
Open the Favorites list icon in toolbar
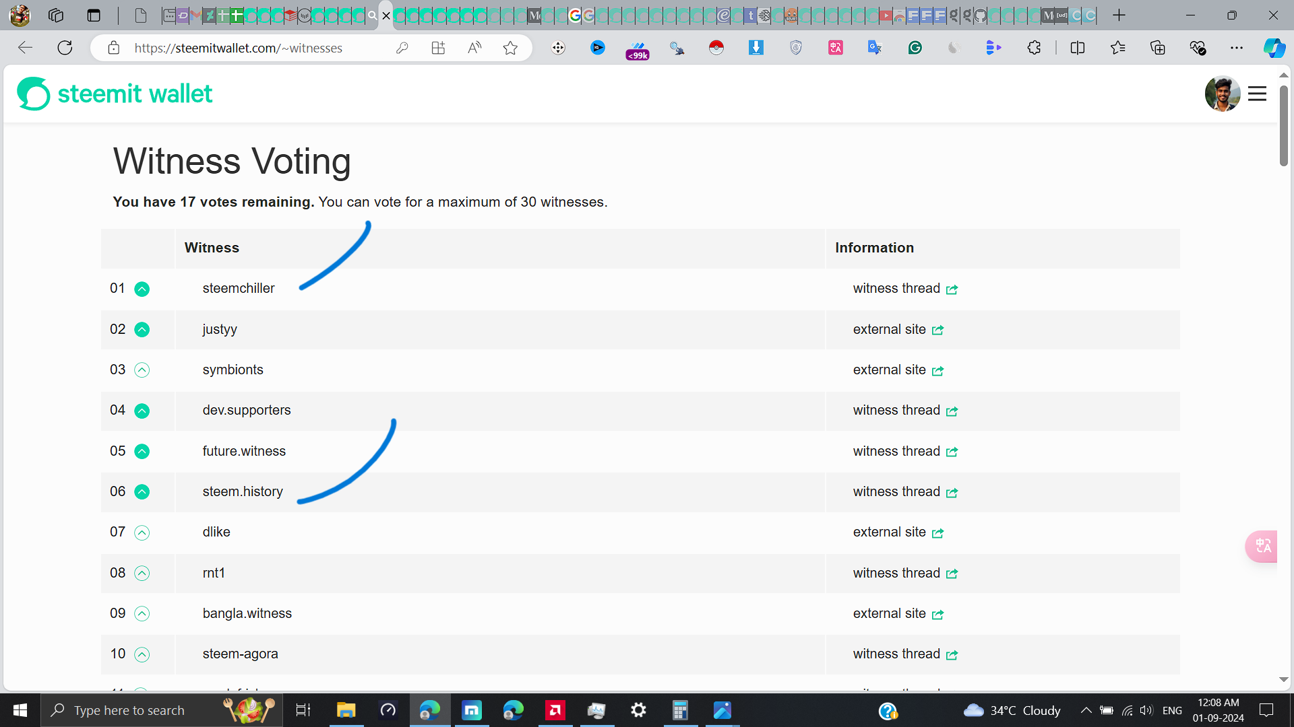pos(1117,48)
